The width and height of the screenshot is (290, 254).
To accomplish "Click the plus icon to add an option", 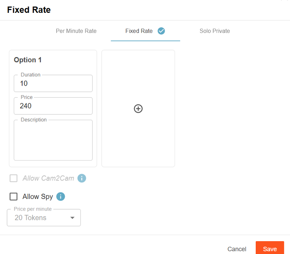I will point(138,109).
